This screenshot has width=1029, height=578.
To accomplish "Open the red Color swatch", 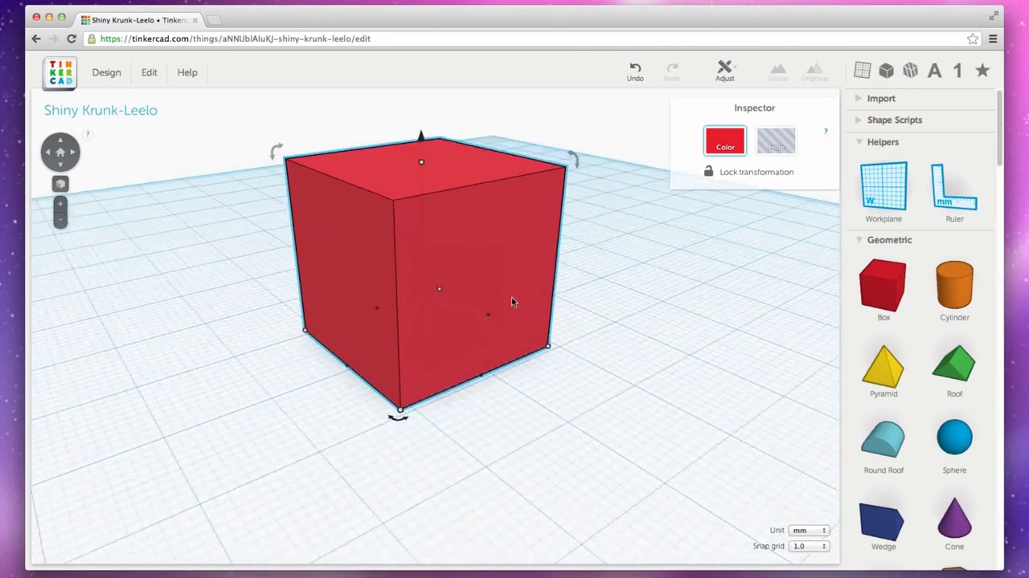I will tap(725, 140).
